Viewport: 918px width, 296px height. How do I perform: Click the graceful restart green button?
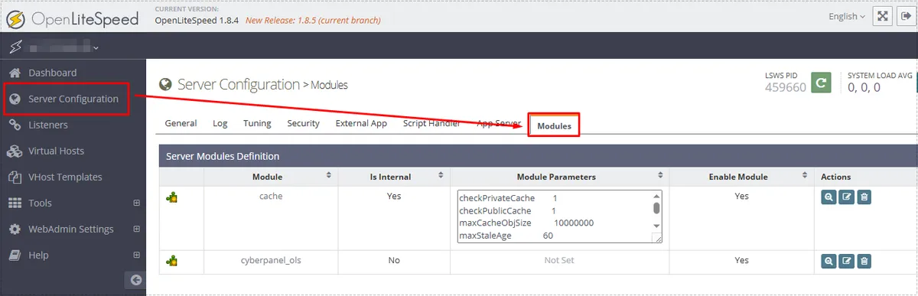tap(821, 83)
